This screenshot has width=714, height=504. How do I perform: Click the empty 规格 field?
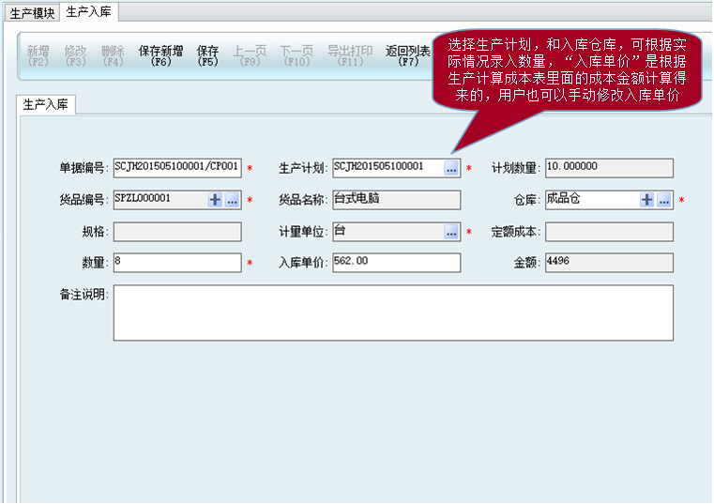pyautogui.click(x=177, y=232)
